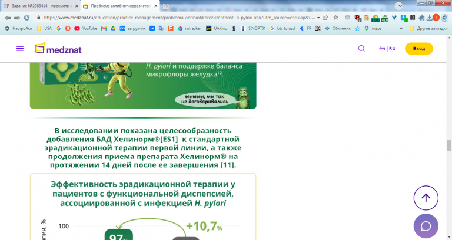Open the red shield ad-blocker extension
Screen dimensions: 452x240
tap(358, 18)
